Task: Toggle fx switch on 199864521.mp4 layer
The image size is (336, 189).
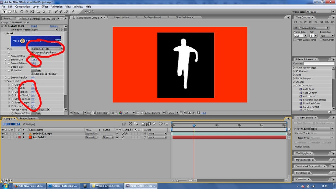Action: tap(127, 133)
